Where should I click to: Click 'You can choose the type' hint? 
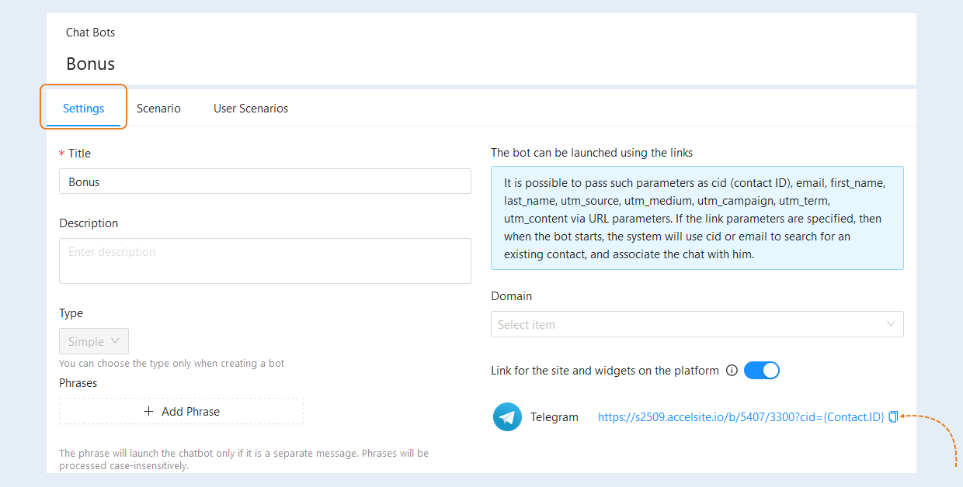click(x=172, y=363)
